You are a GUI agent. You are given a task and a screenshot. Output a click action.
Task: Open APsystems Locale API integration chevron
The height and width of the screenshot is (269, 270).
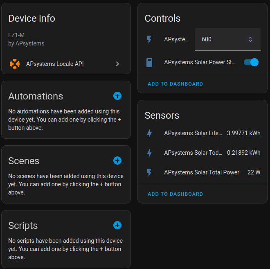[x=117, y=64]
